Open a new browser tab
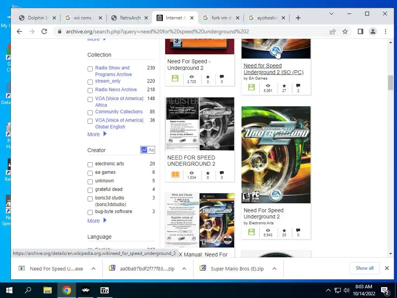 298,18
